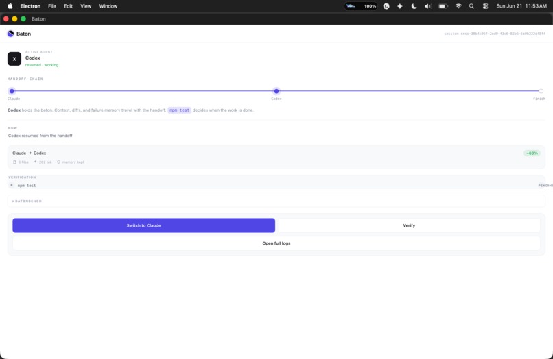The image size is (553, 359).
Task: Select the finish node in handoff chain
Action: pyautogui.click(x=541, y=91)
